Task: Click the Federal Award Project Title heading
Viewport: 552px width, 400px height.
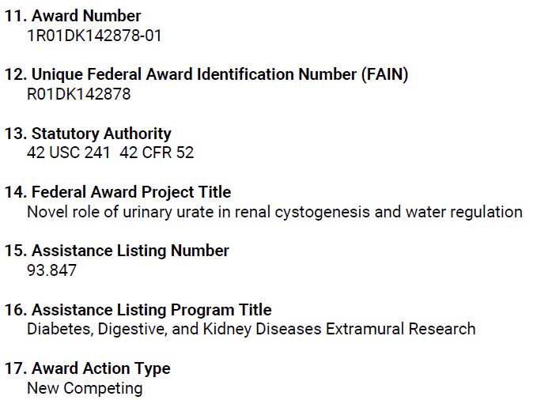Action: (118, 192)
